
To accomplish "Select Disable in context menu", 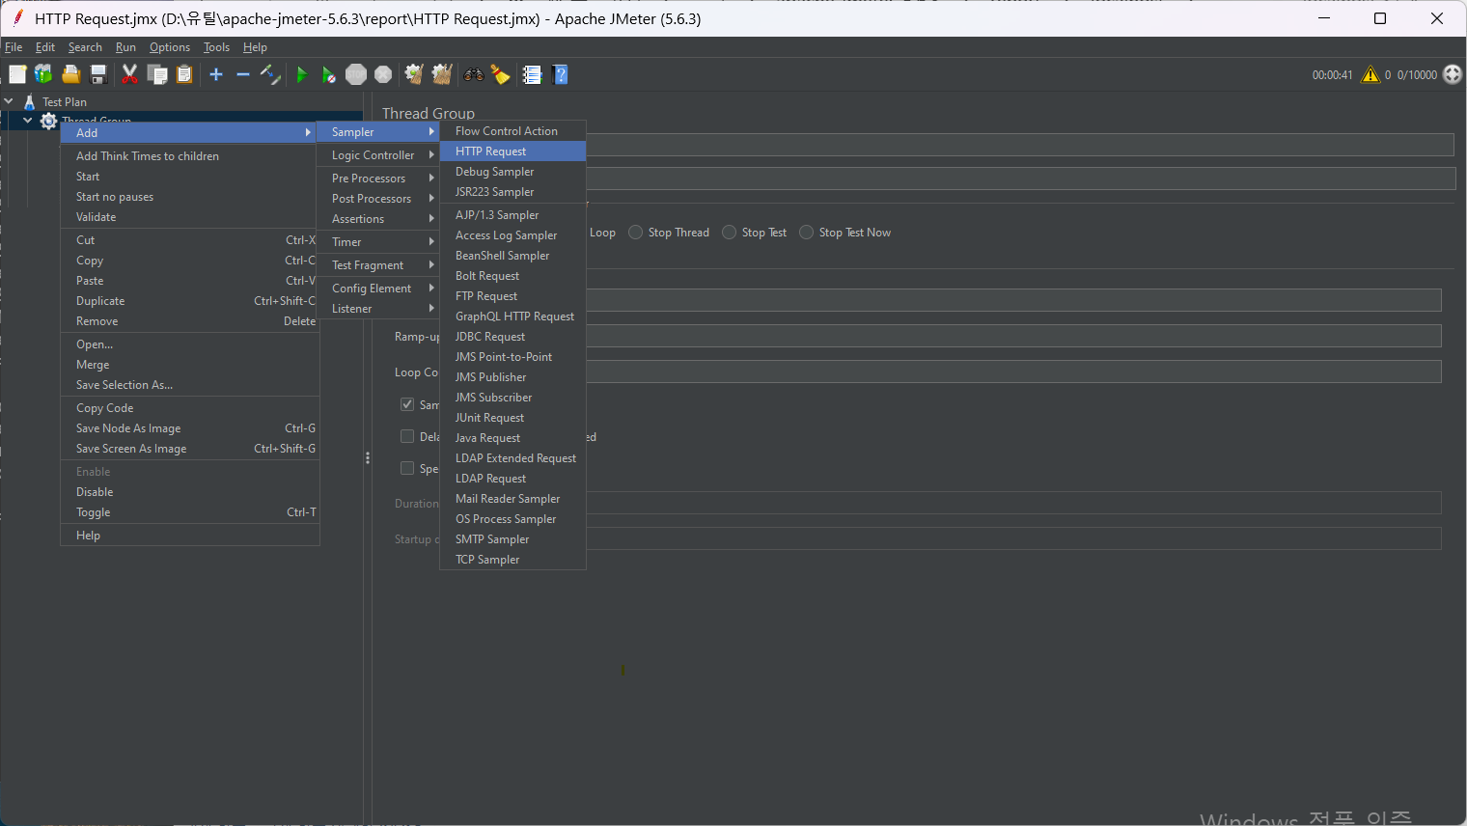I will 190,492.
